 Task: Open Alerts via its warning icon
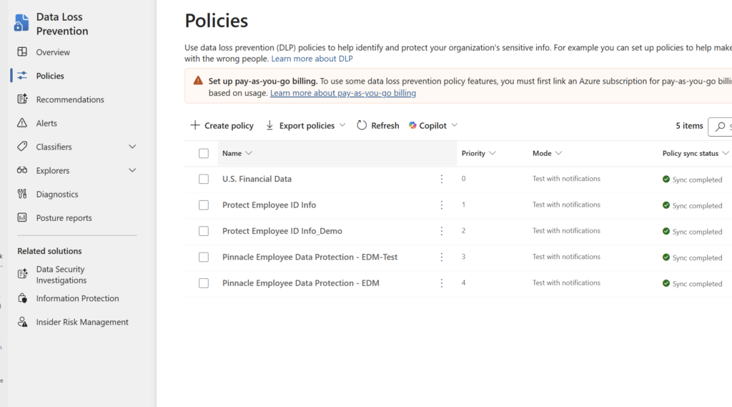22,123
